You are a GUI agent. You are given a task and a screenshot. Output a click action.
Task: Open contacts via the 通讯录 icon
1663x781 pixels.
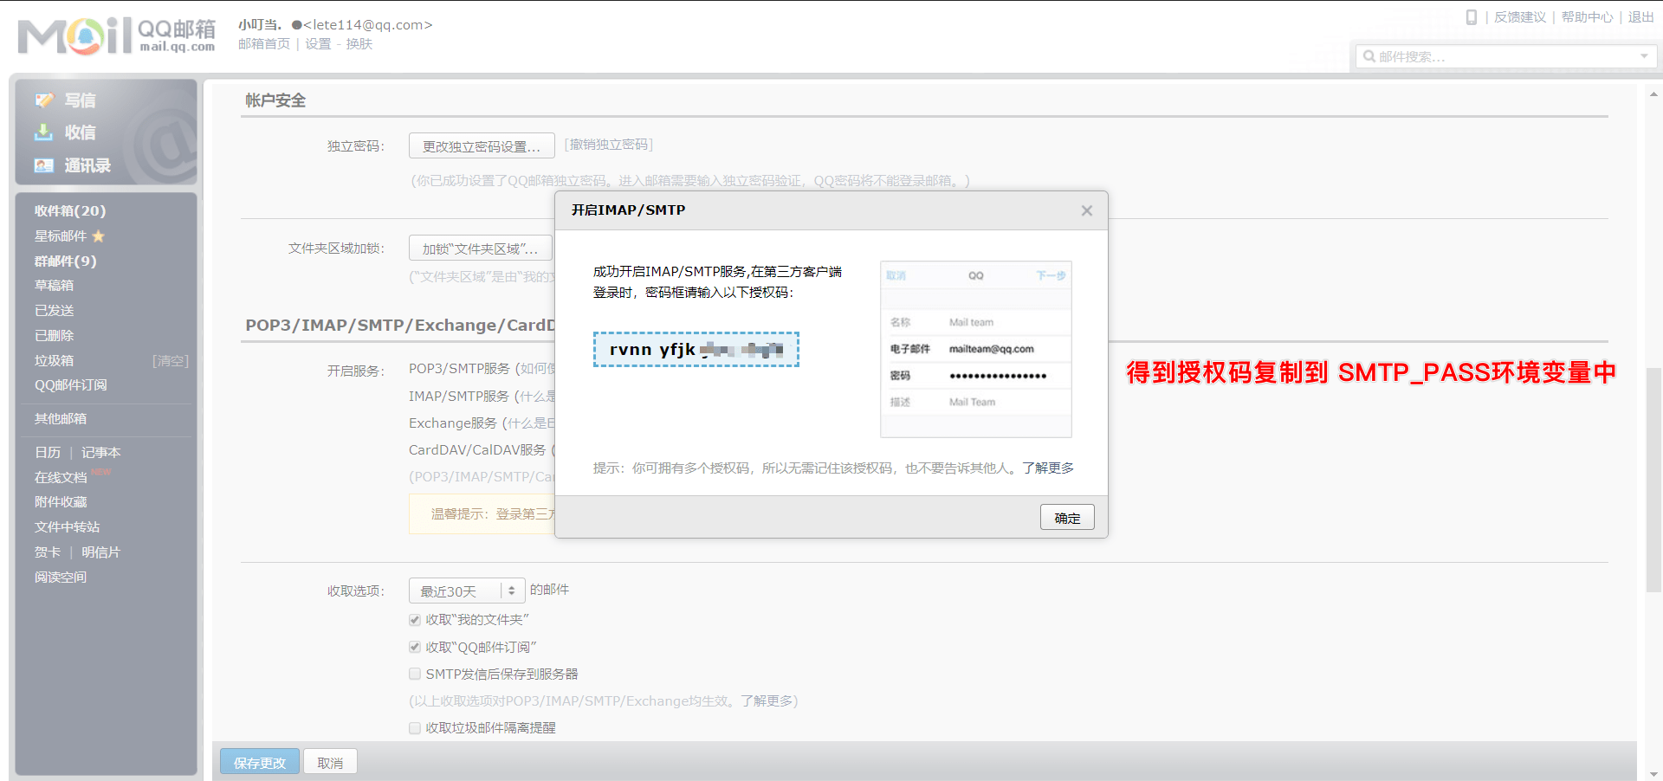click(44, 165)
